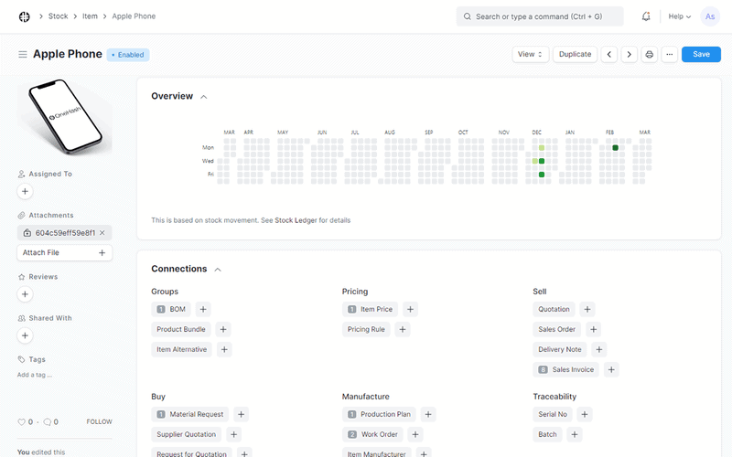Open the Help menu
The image size is (732, 457).
(679, 16)
